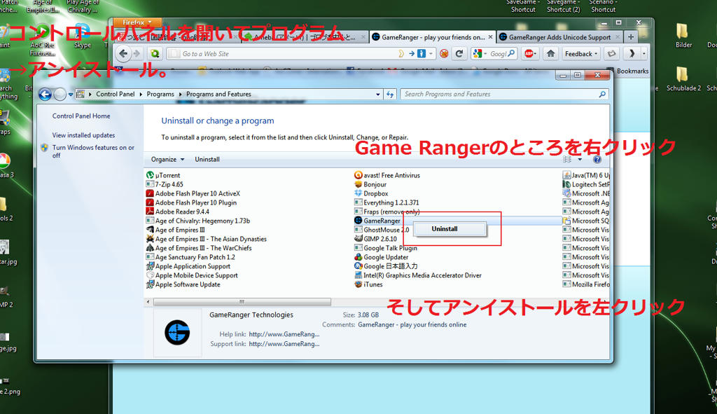Expand the Feedback dropdown in Firefox
The width and height of the screenshot is (717, 414).
click(581, 54)
